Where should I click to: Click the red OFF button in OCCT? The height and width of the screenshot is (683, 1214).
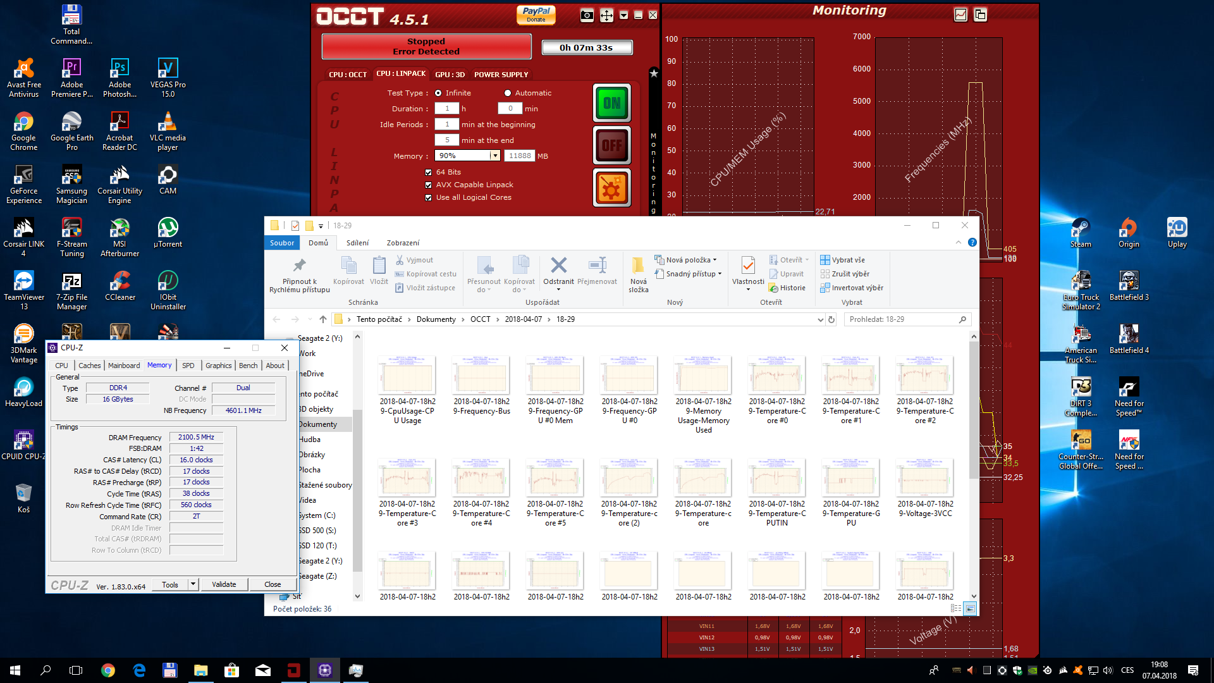point(611,145)
